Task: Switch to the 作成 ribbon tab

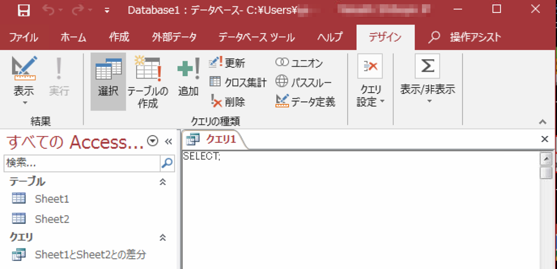Action: coord(119,37)
